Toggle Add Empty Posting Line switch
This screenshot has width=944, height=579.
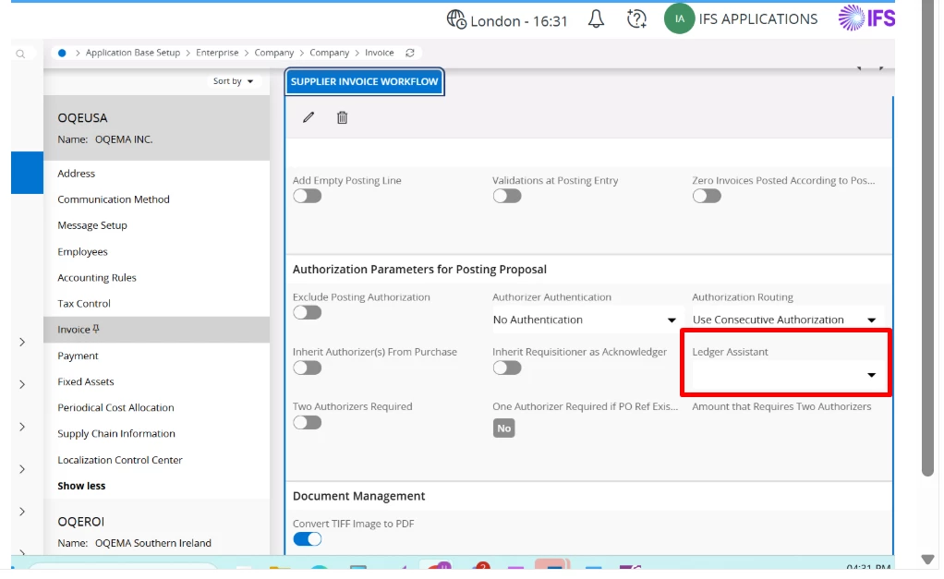click(307, 196)
